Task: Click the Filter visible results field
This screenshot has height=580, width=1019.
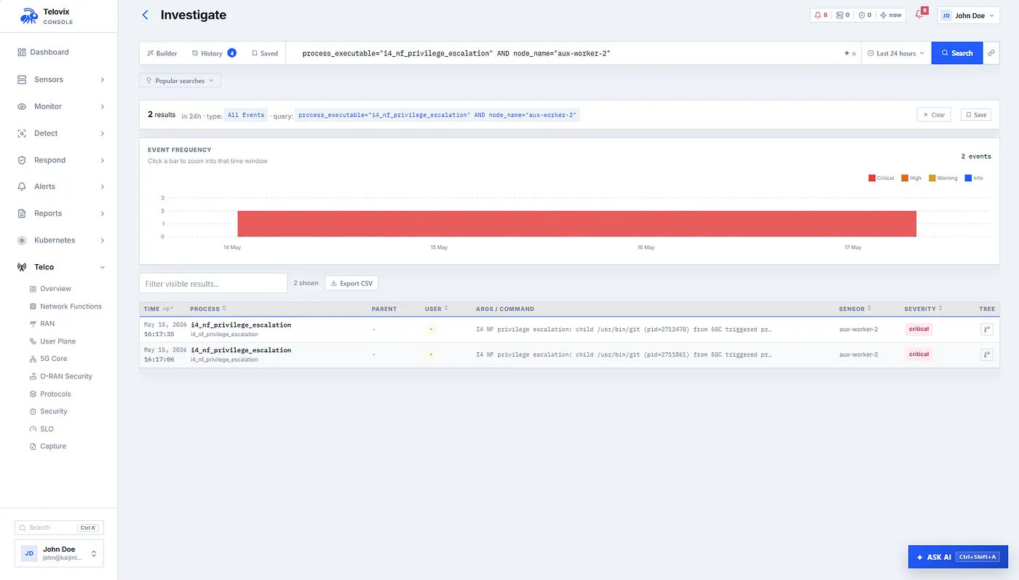Action: 213,283
